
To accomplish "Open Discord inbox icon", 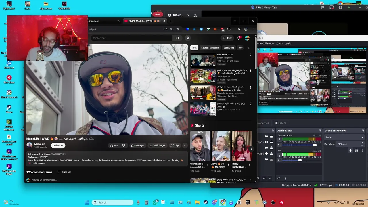I will 331,7.
